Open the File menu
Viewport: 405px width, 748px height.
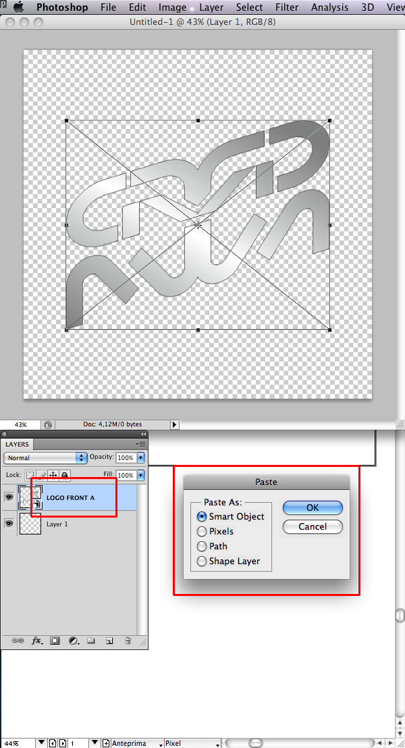tap(108, 7)
